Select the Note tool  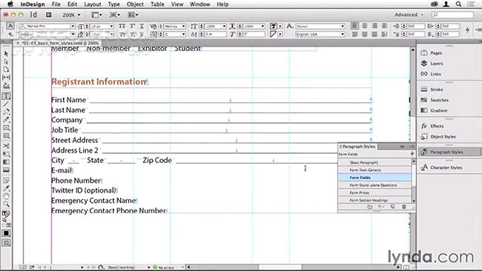coord(6,180)
